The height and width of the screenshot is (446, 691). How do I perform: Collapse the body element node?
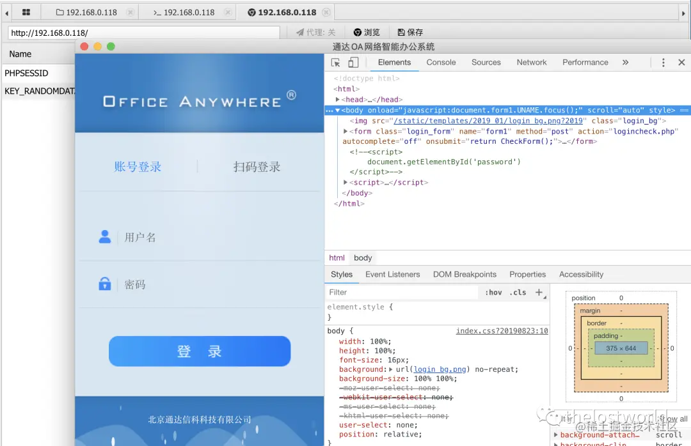pyautogui.click(x=338, y=110)
